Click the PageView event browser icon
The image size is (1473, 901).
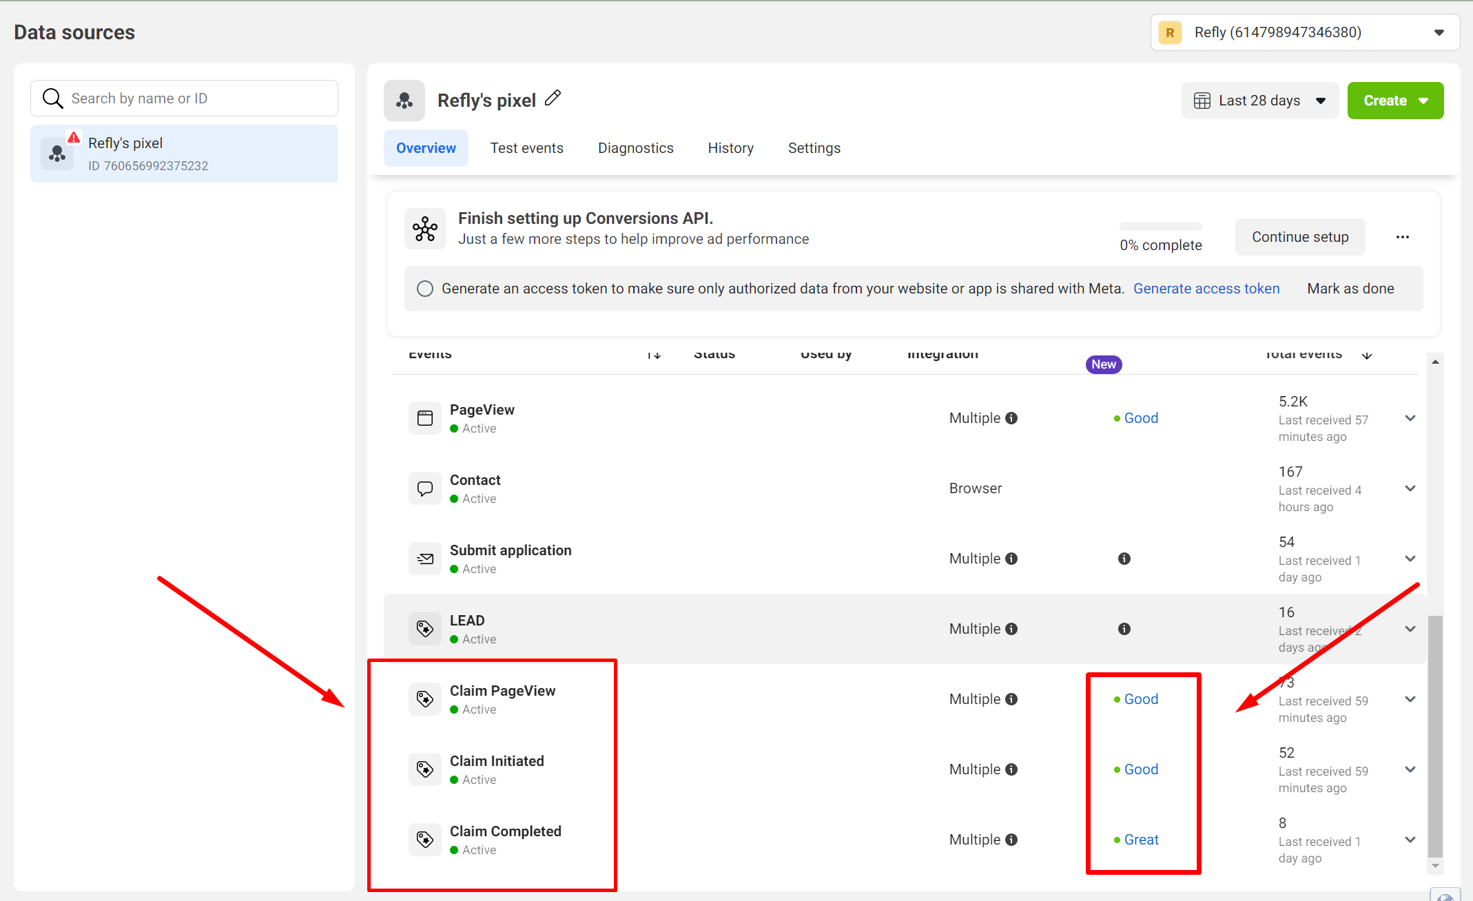425,418
